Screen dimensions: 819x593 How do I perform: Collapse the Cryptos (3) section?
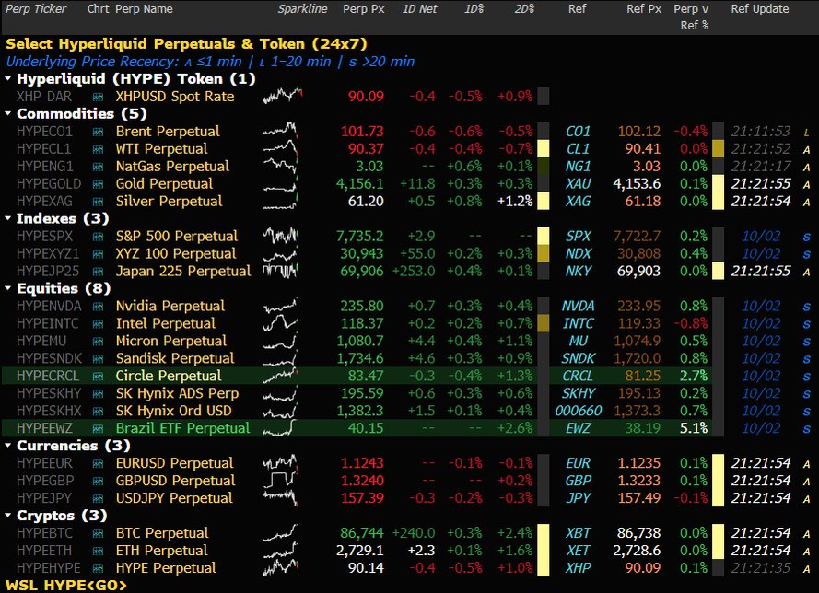point(8,516)
